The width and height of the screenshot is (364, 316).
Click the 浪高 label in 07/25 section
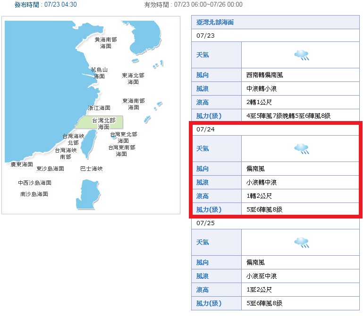(203, 290)
